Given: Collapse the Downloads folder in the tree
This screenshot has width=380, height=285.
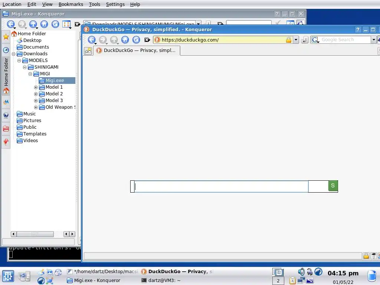Looking at the screenshot, I should click(14, 54).
